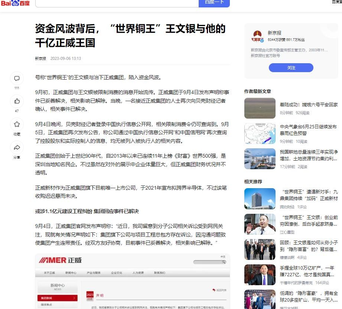
Task: Like the article with thumbs-up icon
Action: point(17,101)
